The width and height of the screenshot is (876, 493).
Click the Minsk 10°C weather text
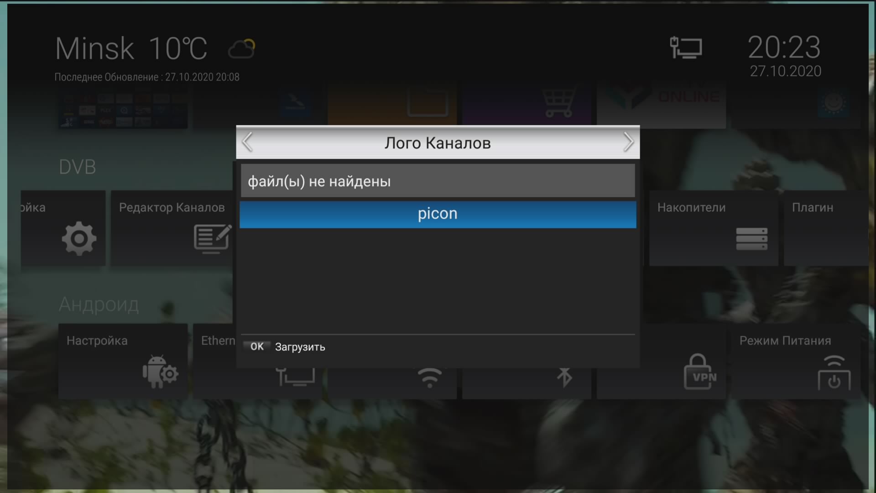tap(131, 48)
